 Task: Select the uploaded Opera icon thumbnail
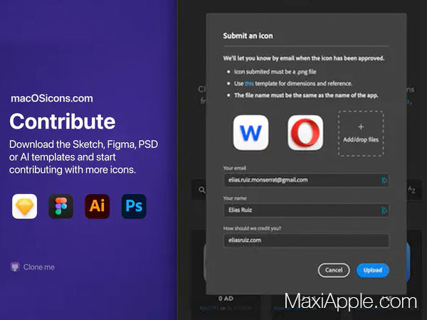click(x=305, y=132)
